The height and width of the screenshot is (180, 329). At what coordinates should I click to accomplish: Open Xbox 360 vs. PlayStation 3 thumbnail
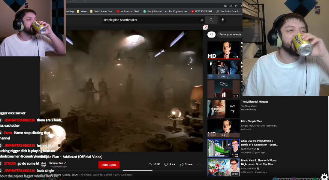click(x=223, y=148)
